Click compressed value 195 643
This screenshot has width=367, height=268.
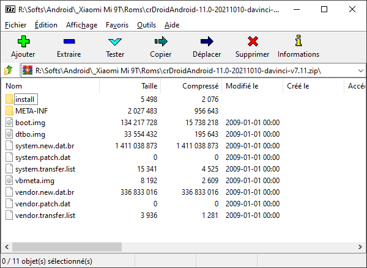pos(207,134)
